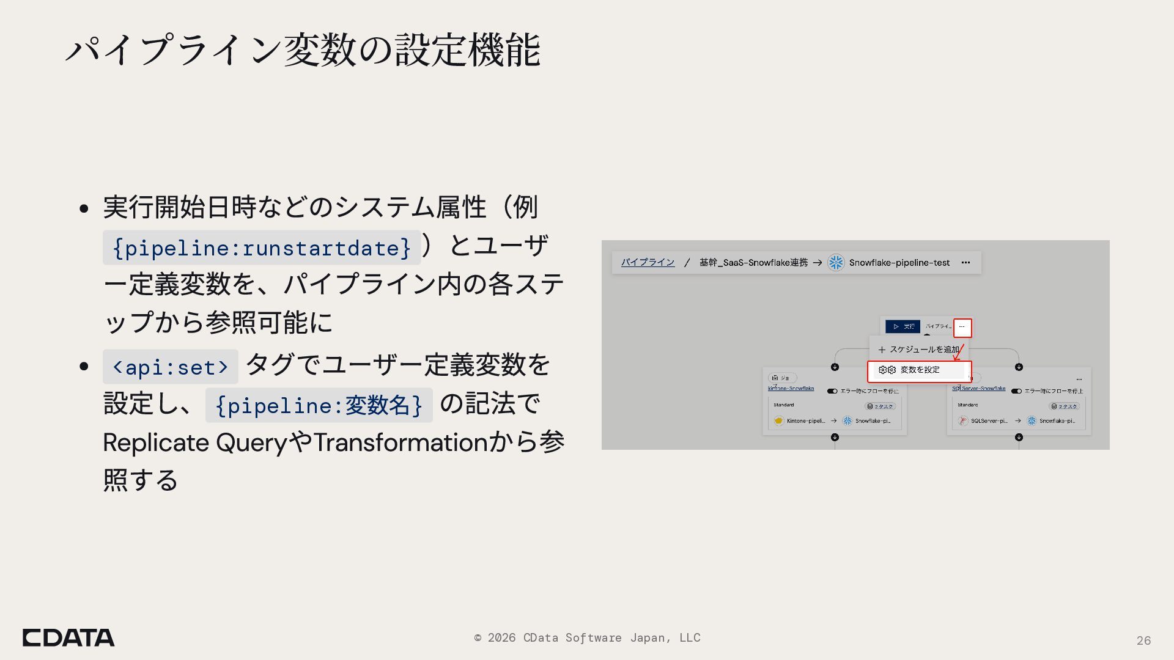Click the {pipeline:runstartdate} code snippet
The height and width of the screenshot is (660, 1174).
[262, 248]
